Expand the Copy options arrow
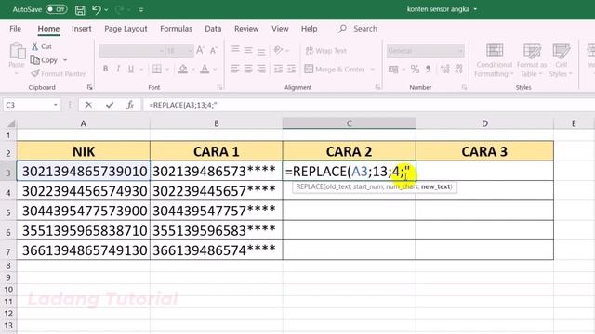Image resolution: width=595 pixels, height=334 pixels. pos(65,60)
